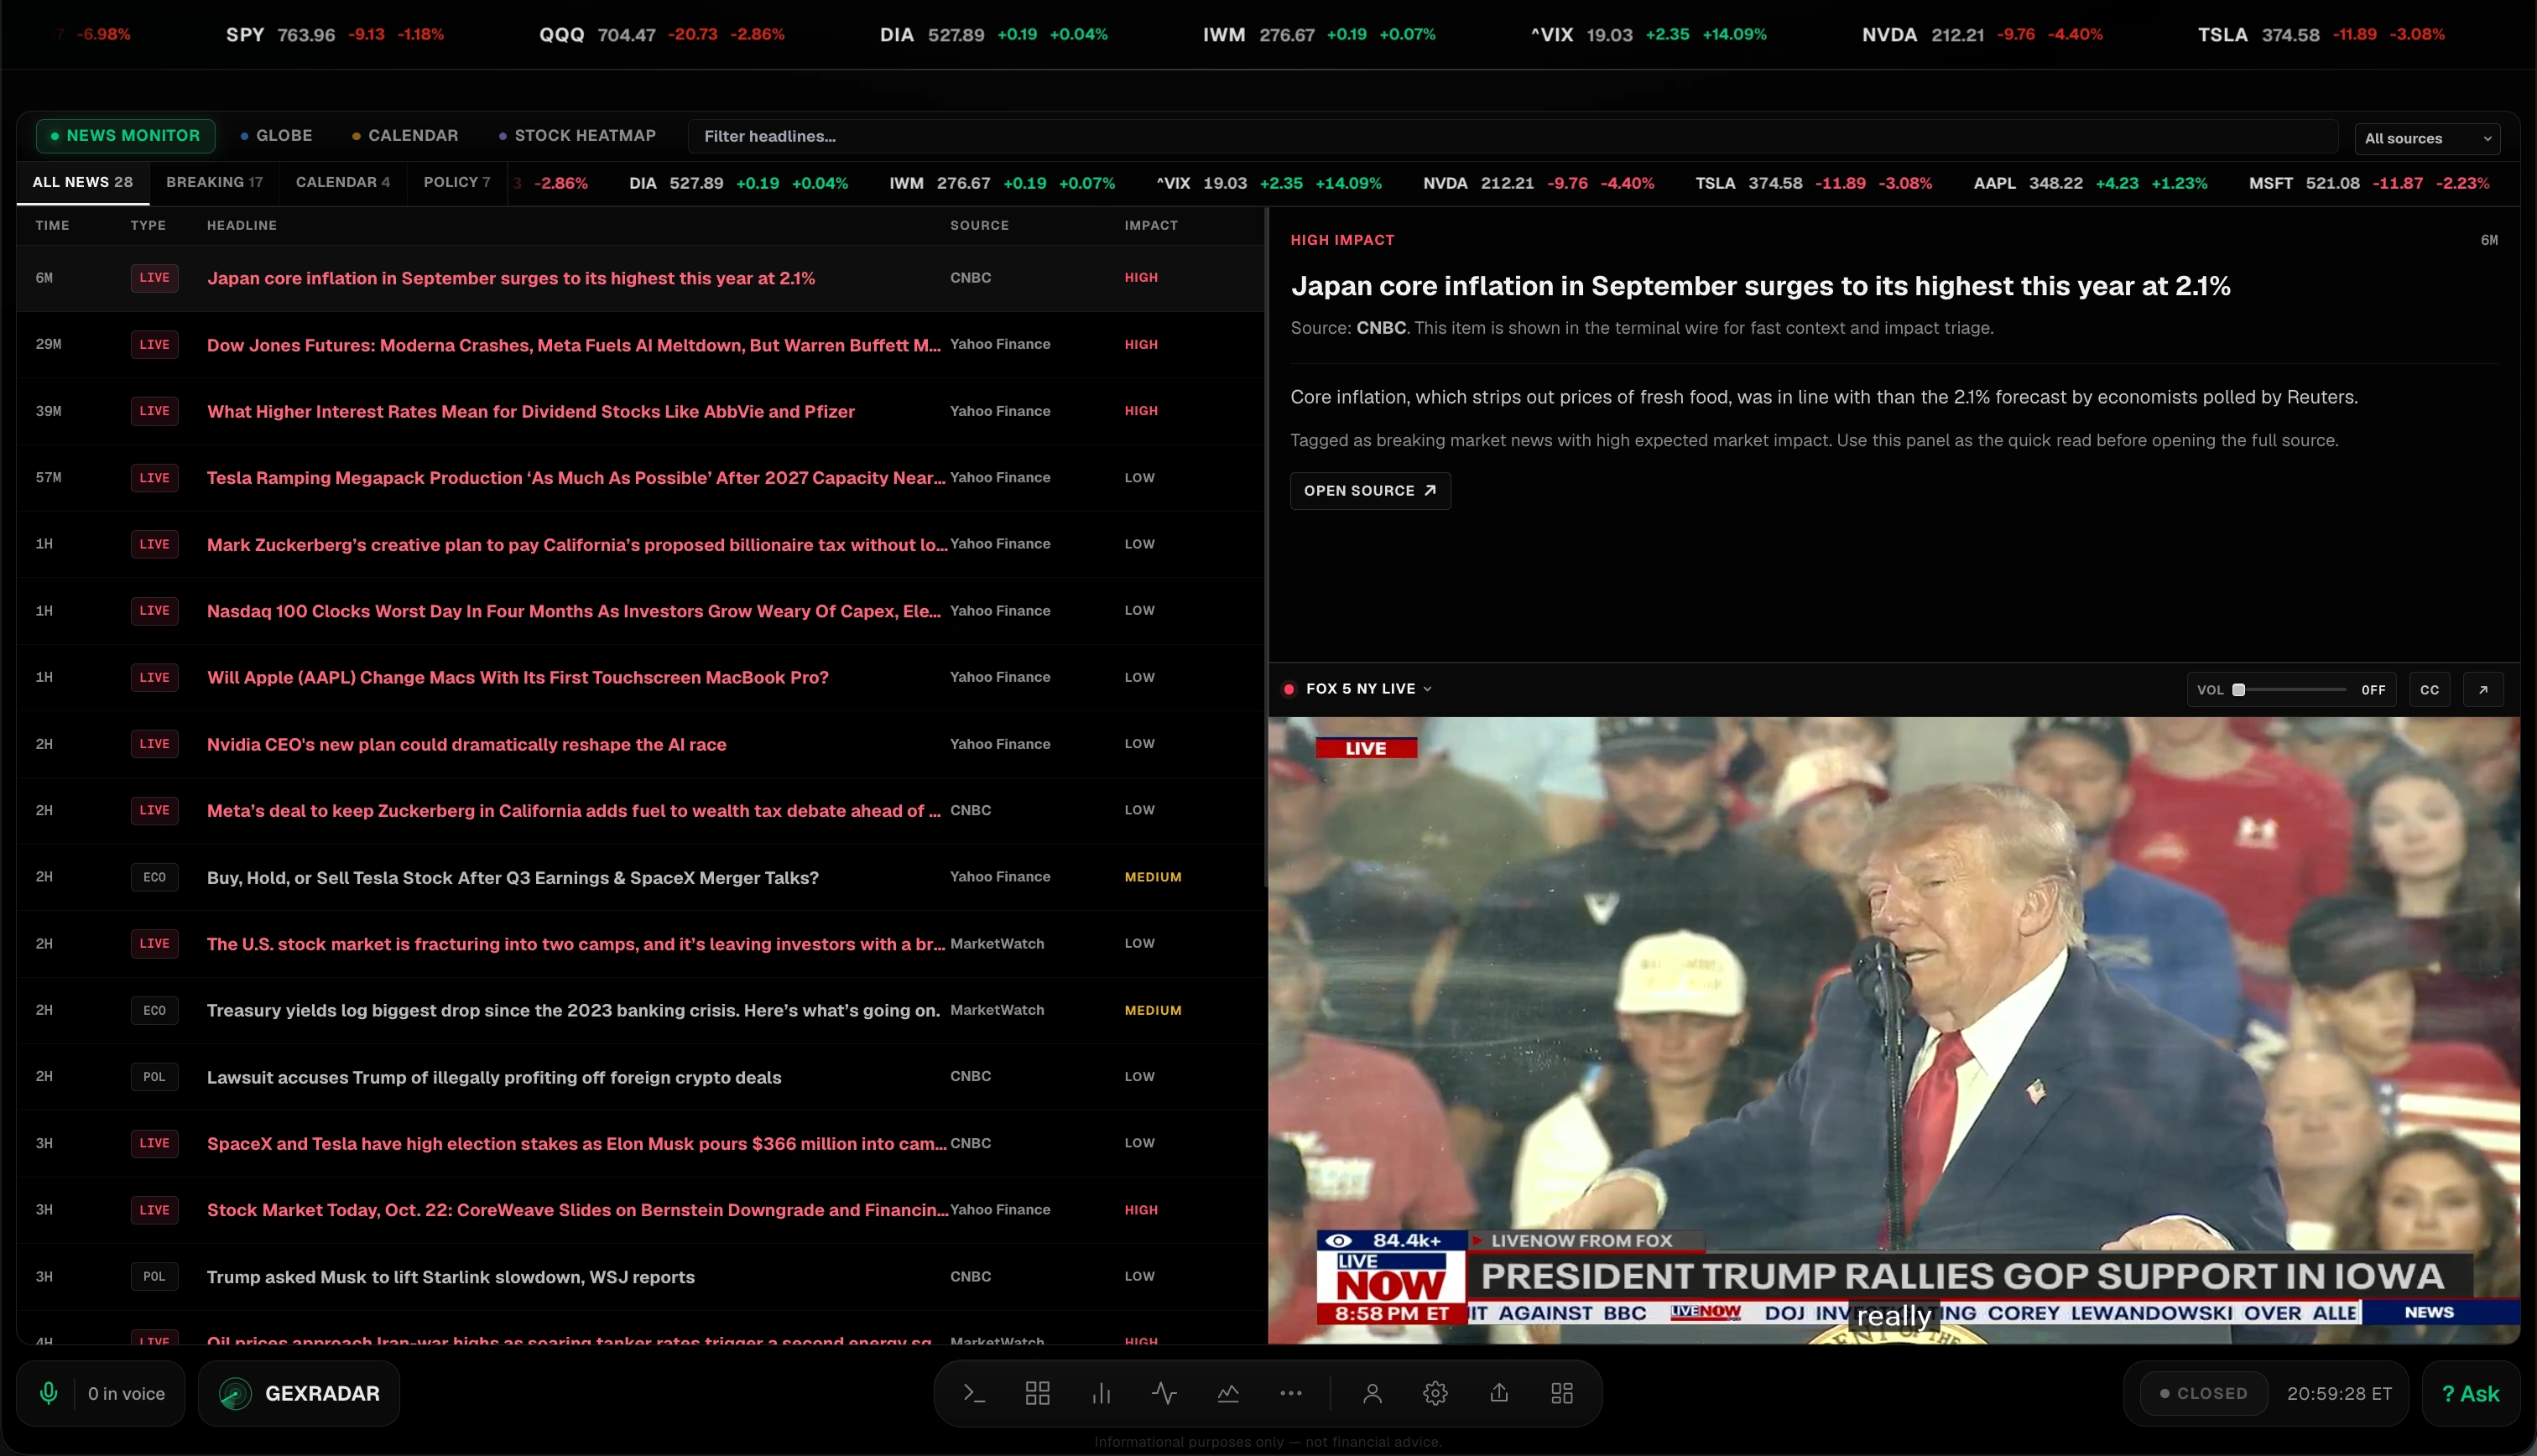The height and width of the screenshot is (1456, 2537).
Task: Click the Ask button
Action: point(2470,1393)
